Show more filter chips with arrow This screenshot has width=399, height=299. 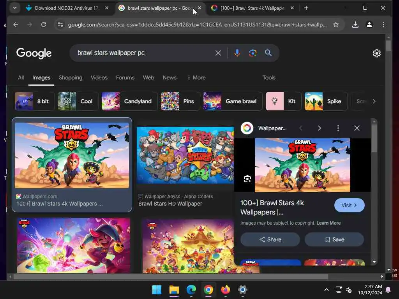[374, 101]
